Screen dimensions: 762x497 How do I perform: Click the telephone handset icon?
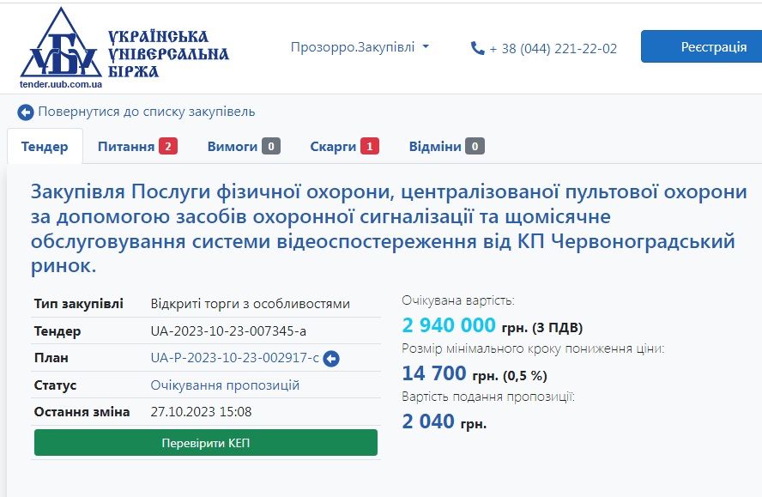pos(475,48)
